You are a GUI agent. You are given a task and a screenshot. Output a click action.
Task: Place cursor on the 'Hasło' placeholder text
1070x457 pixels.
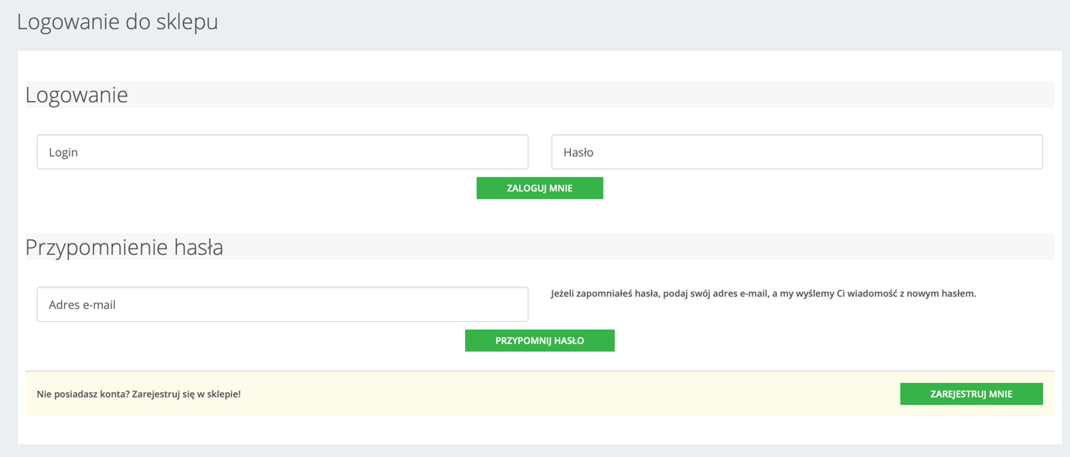[579, 152]
